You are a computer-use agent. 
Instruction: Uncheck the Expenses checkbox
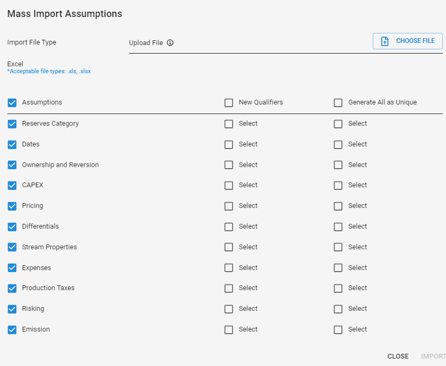click(12, 268)
